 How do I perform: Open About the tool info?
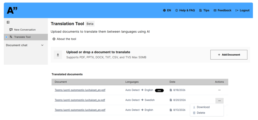click(x=64, y=39)
